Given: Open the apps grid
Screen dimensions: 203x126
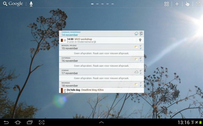Looking at the screenshot, I should pyautogui.click(x=167, y=4).
